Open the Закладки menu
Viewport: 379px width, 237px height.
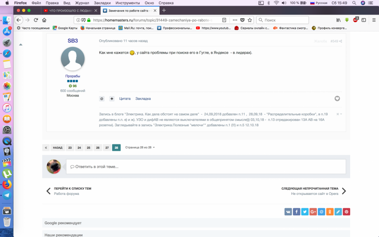pos(102,3)
